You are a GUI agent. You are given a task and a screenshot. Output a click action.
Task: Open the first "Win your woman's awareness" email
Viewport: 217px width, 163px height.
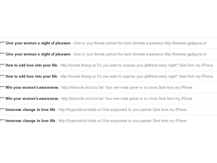[x=32, y=87]
